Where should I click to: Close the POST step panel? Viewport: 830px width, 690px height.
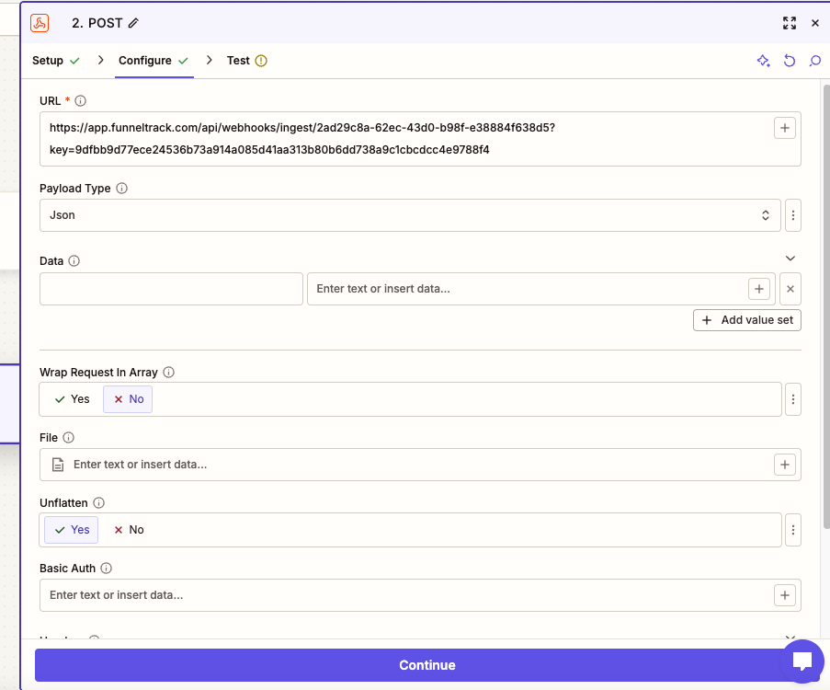pos(815,23)
